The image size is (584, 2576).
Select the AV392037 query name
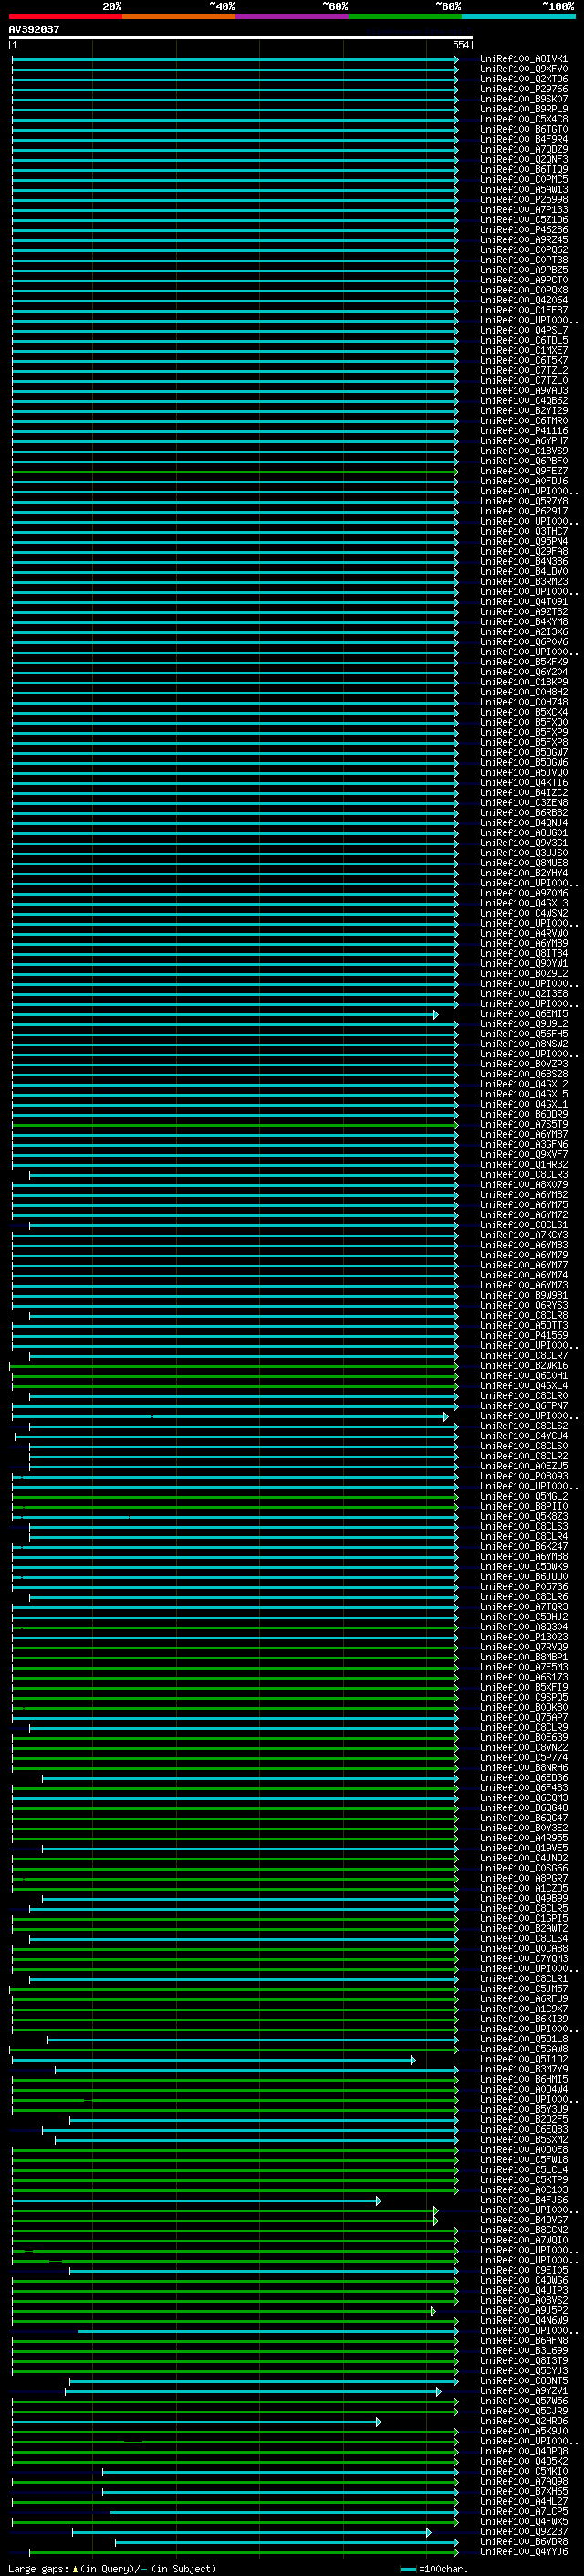coord(34,30)
